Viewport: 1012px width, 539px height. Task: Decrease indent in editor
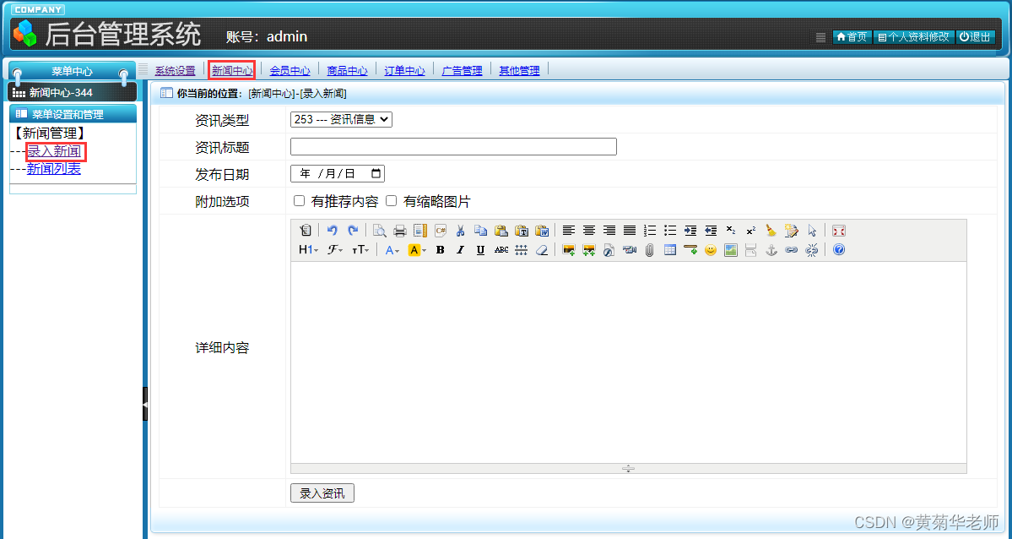(711, 231)
